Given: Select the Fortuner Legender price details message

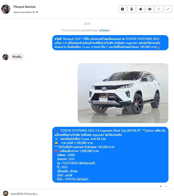Looking at the screenshot, I should click(110, 155).
